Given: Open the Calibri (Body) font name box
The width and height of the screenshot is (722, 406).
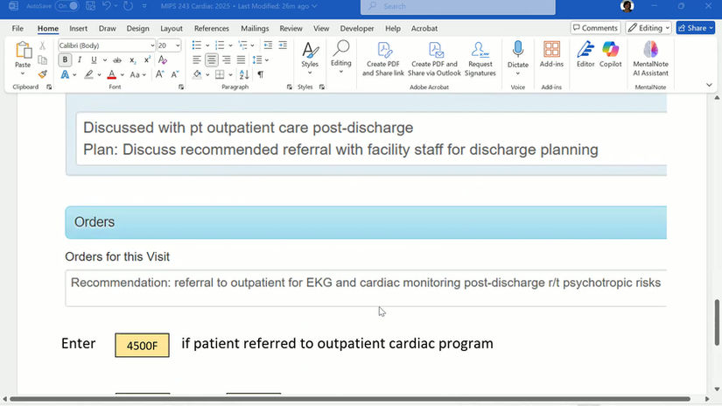Looking at the screenshot, I should (107, 45).
